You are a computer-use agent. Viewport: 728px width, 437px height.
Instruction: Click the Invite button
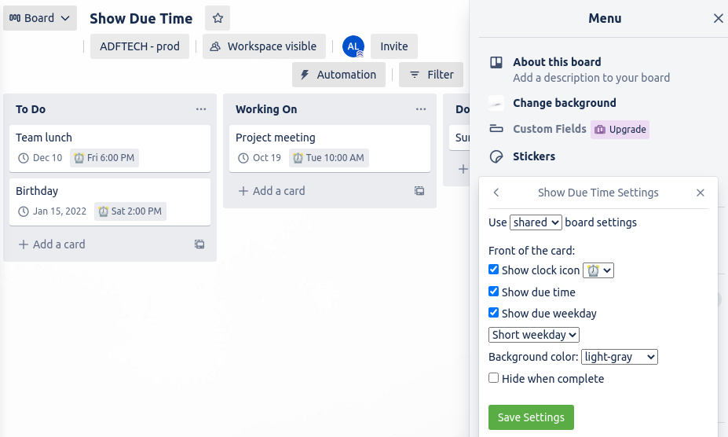coord(394,46)
